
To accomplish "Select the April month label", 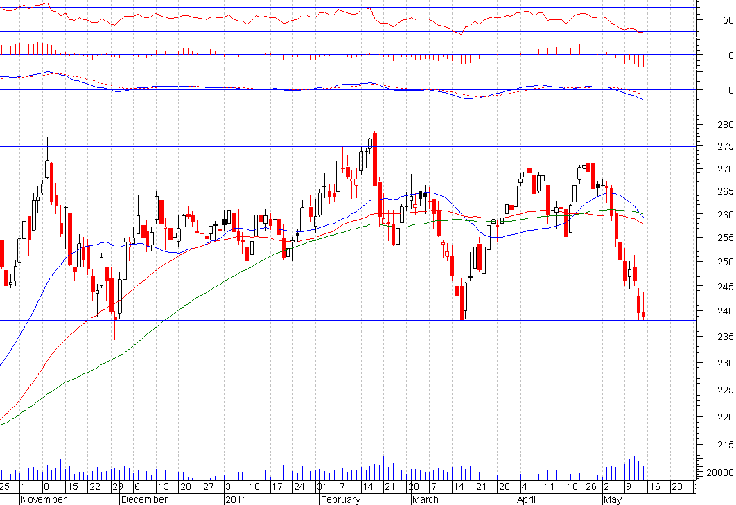I will [x=526, y=499].
